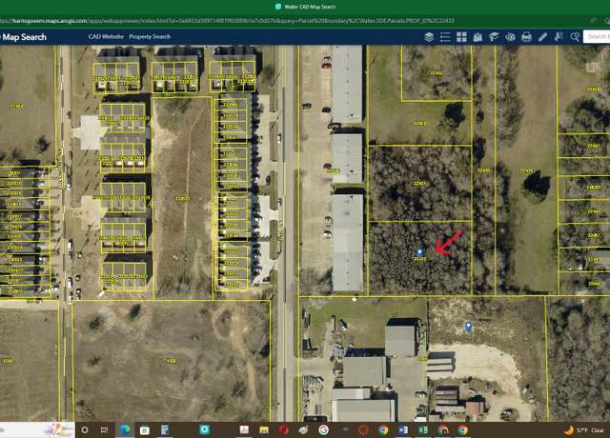
Task: Click the 57°F Clear weather widget
Action: coord(584,430)
